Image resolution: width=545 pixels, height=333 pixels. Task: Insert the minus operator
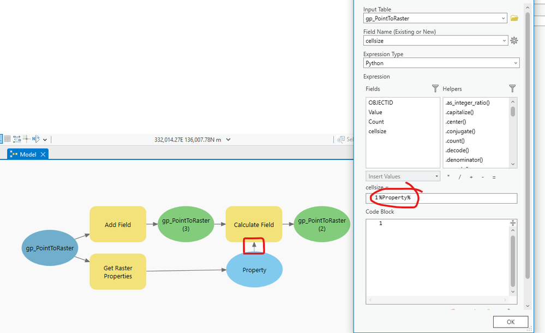[482, 177]
